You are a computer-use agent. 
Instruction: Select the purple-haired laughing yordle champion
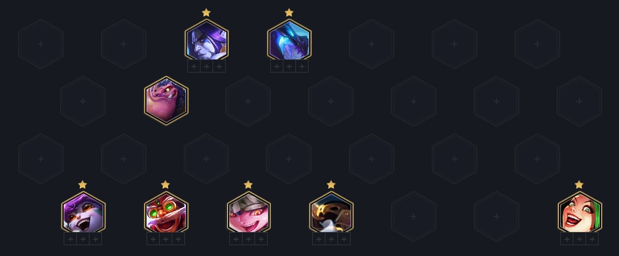83,213
